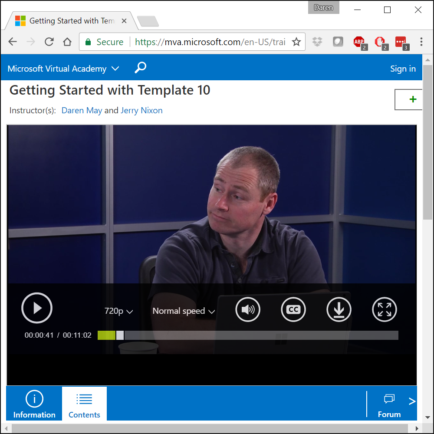Image resolution: width=434 pixels, height=434 pixels.
Task: Seek in the unplayed part of the timeline
Action: click(261, 335)
